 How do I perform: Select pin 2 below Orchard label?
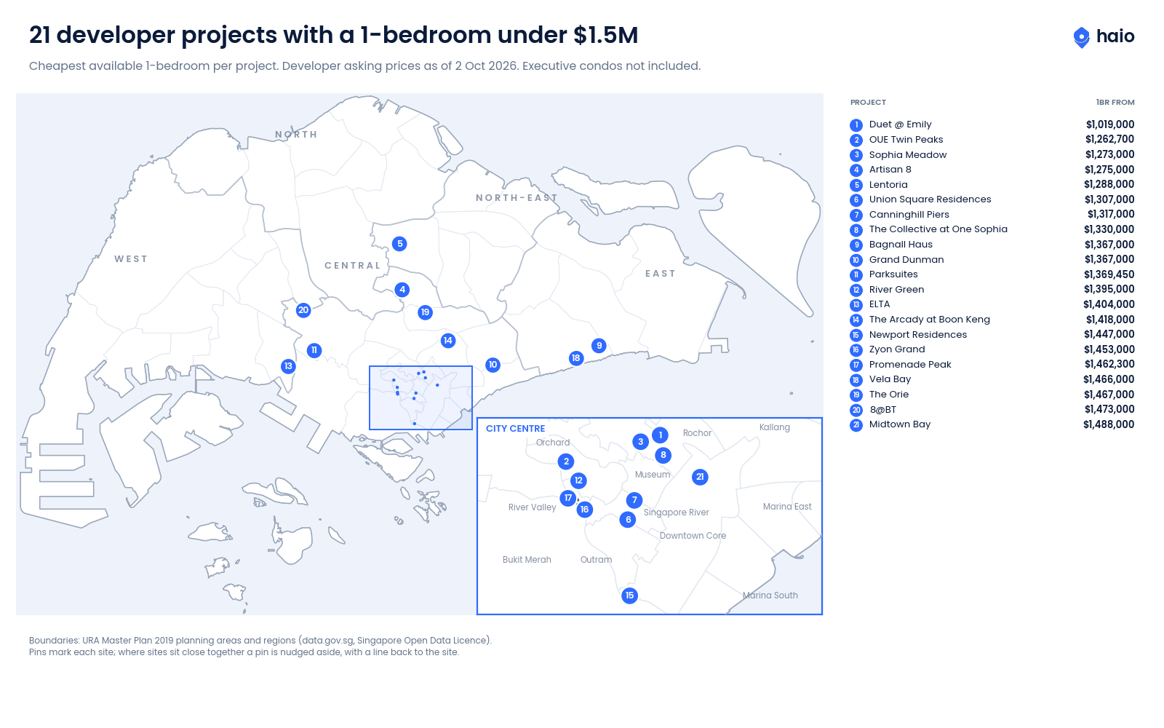tap(567, 462)
